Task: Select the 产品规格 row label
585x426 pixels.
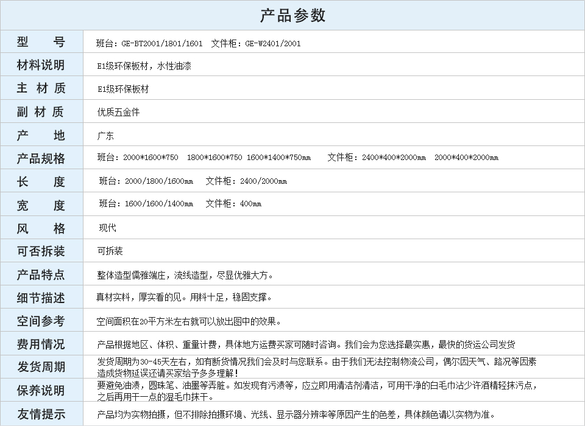Action: (x=41, y=158)
